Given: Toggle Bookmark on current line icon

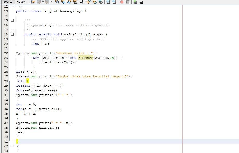Looking at the screenshot, I should [101, 2].
